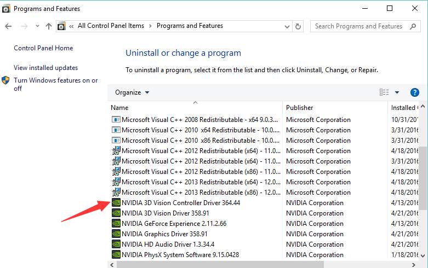
Task: Select Microsoft Visual C++ 2010 x64 Redistributable text
Action: (x=201, y=130)
